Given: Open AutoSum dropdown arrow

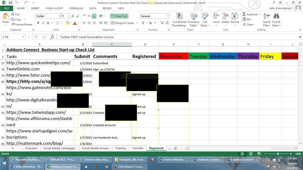Looking at the screenshot, I should pyautogui.click(x=260, y=14).
